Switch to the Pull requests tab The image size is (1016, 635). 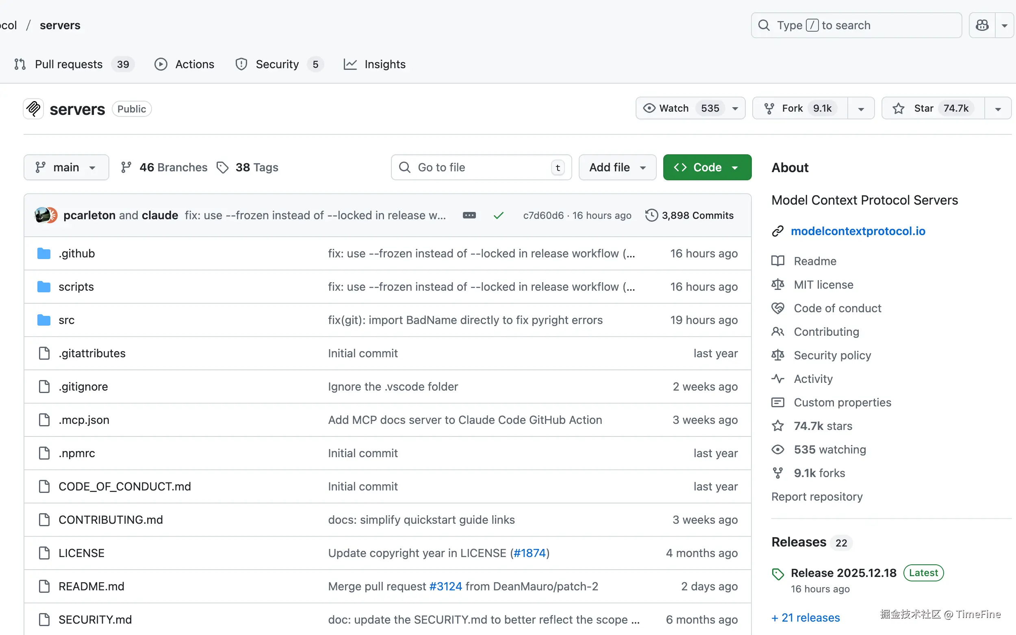click(69, 64)
